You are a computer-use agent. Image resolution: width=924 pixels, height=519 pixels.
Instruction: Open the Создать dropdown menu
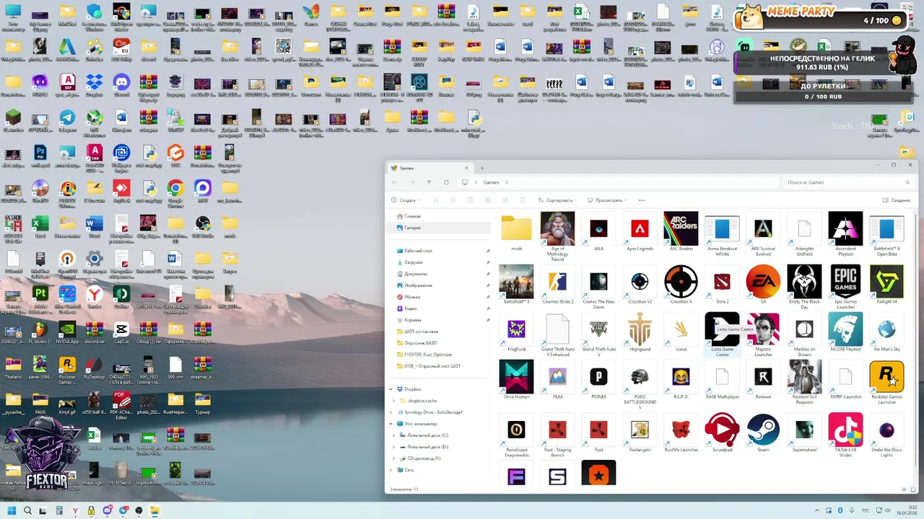[406, 200]
